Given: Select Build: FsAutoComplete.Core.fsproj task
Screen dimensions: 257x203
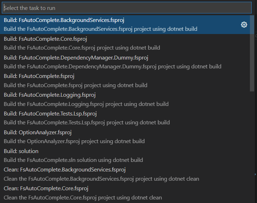Looking at the screenshot, I should pyautogui.click(x=125, y=44).
